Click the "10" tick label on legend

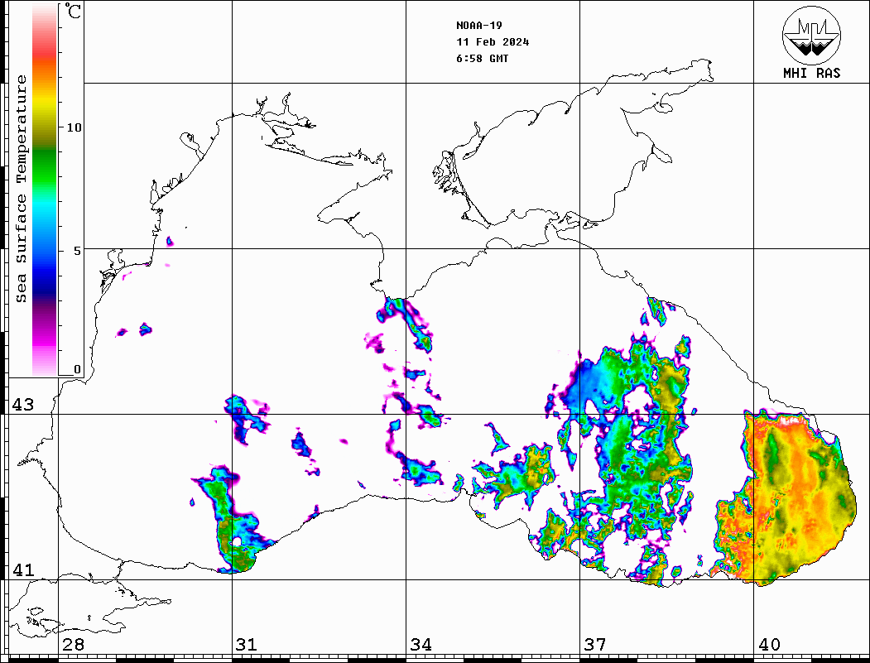pos(74,127)
